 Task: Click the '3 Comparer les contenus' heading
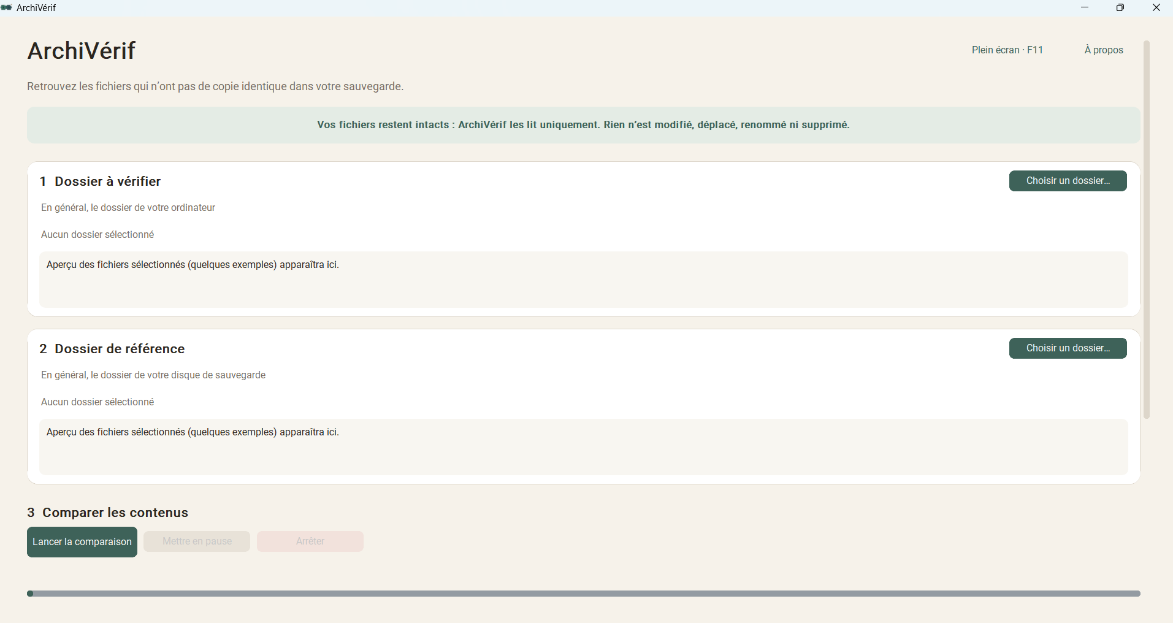point(108,513)
